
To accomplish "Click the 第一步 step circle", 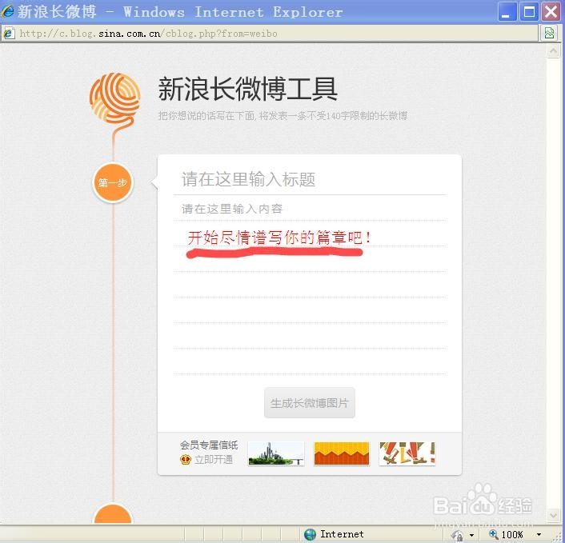I will (x=113, y=182).
